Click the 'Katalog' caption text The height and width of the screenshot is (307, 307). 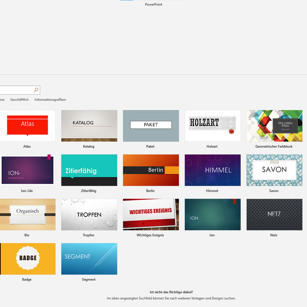[89, 146]
